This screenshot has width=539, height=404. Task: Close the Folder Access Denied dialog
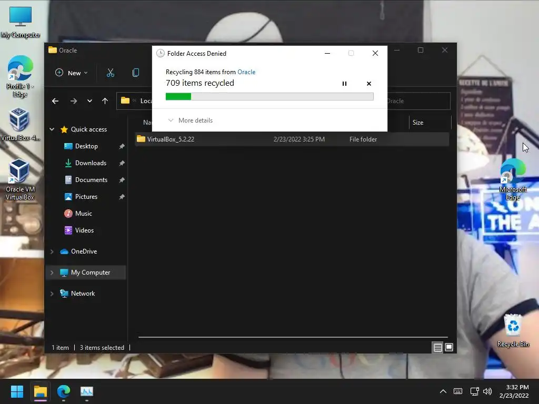375,53
